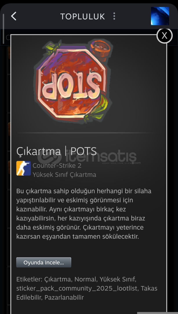178x314 pixels.
Task: Click the Oyunda incele... button
Action: (43, 262)
